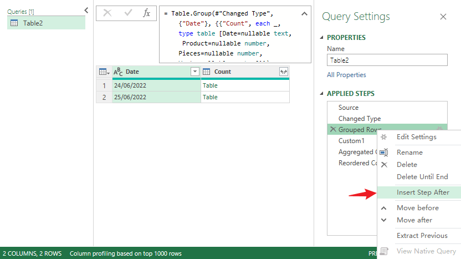Open the fx function insert button
Image resolution: width=461 pixels, height=259 pixels.
146,13
